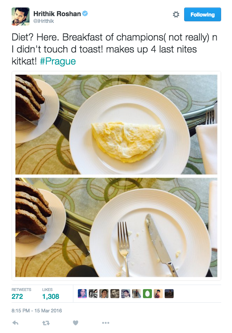This screenshot has height=333, width=232.
Task: Click the reply arrow icon
Action: click(x=15, y=323)
